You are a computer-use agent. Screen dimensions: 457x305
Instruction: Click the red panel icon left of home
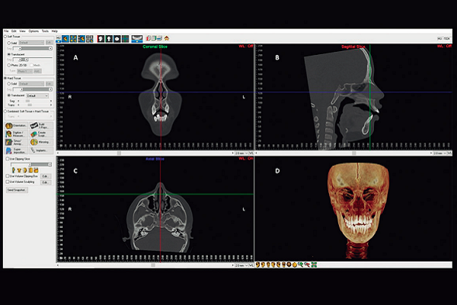(x=149, y=38)
